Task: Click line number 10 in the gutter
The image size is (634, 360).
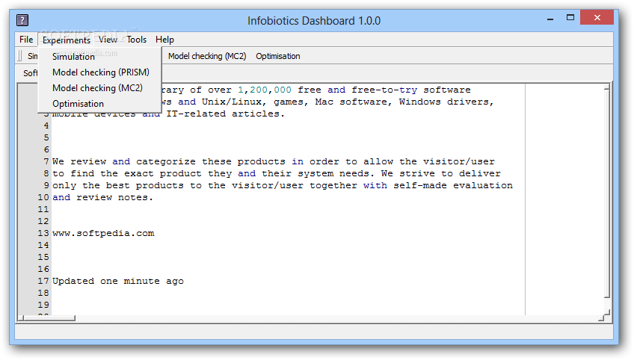Action: coord(43,197)
